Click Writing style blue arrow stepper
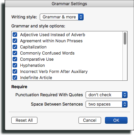 (81, 17)
